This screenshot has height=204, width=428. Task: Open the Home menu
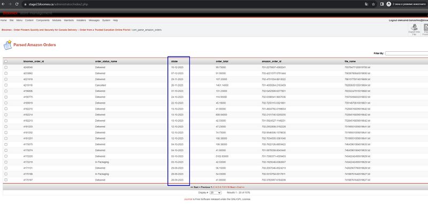(x=4, y=20)
